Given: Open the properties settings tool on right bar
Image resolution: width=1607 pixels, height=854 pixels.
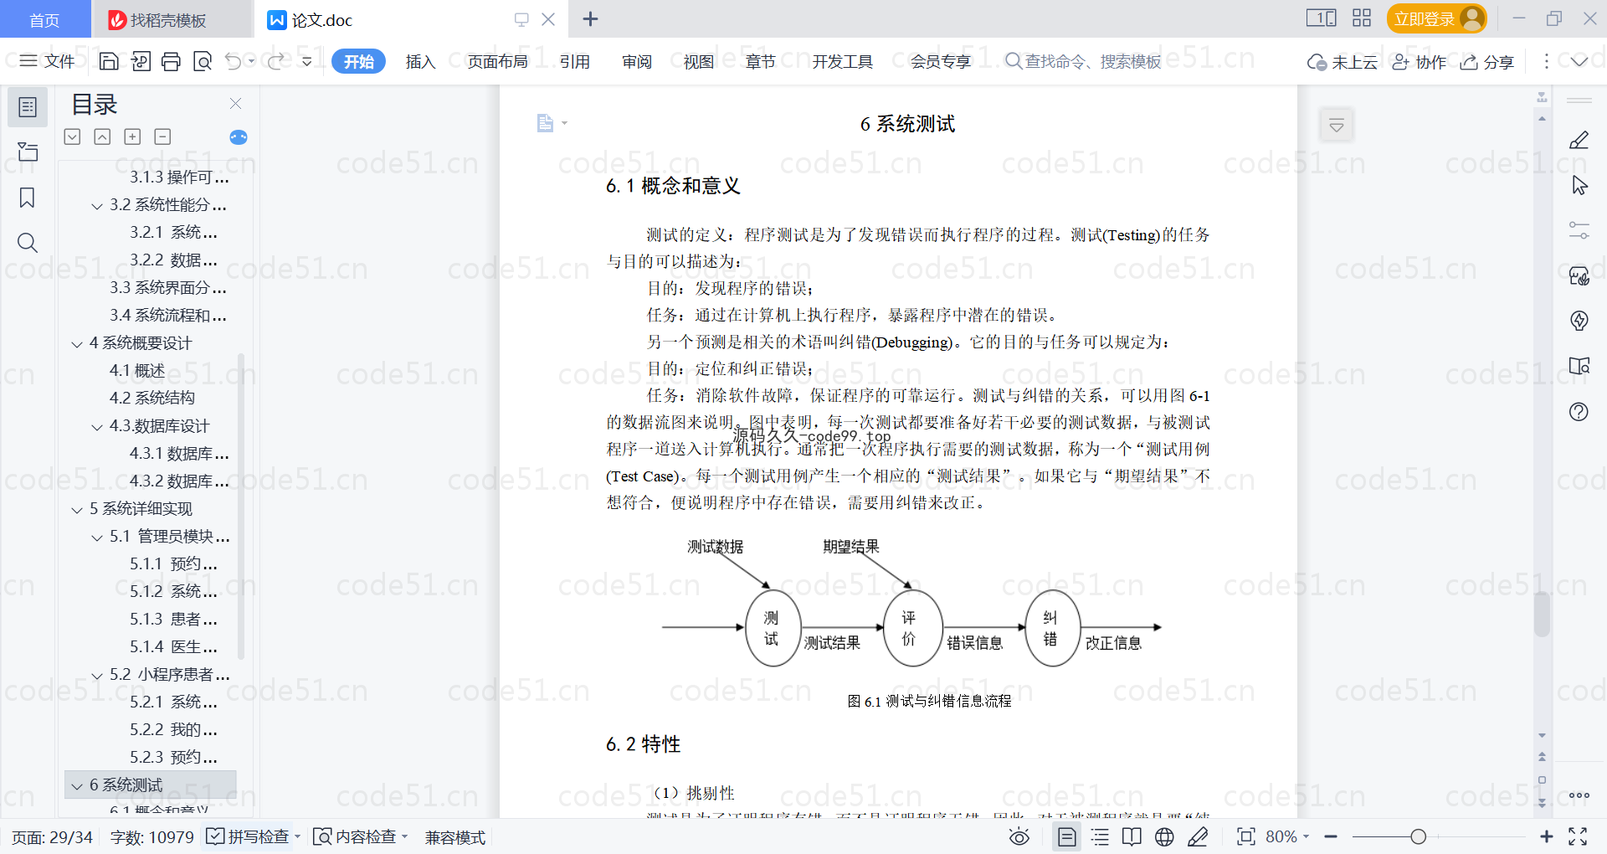Looking at the screenshot, I should tap(1579, 230).
